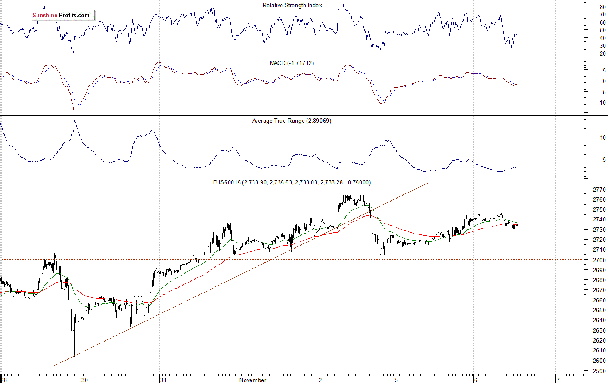Click the RSI 80 axis label
Screen dimensions: 608x383
coord(602,7)
